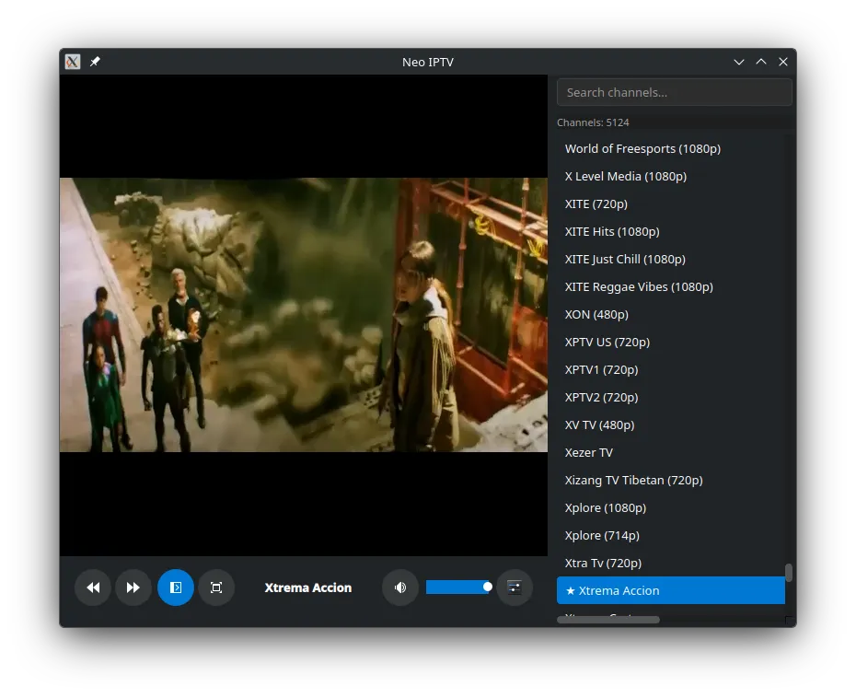Screen dimensions: 856x698
Task: Click the speaker volume icon
Action: point(400,587)
